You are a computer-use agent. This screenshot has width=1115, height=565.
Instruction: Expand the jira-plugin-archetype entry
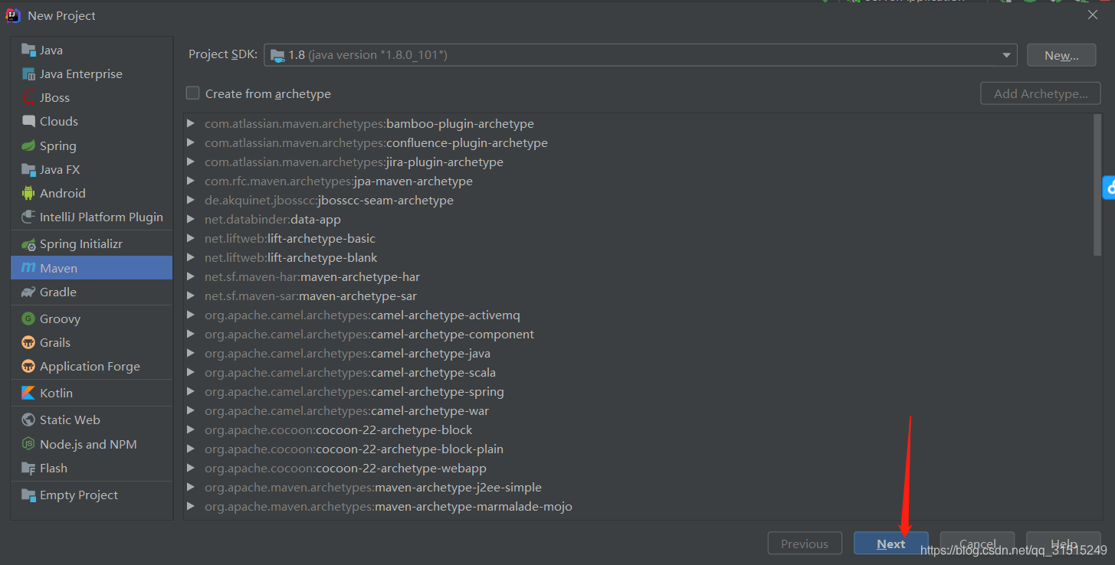point(191,162)
